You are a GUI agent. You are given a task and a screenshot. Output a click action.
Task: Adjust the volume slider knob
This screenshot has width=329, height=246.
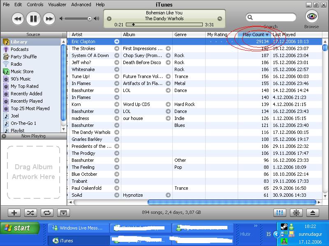(x=90, y=19)
